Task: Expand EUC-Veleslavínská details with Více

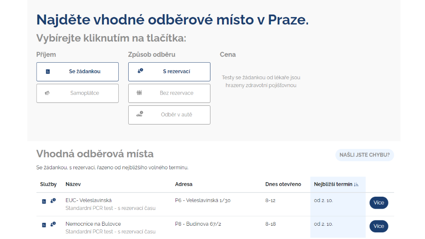Action: (379, 203)
